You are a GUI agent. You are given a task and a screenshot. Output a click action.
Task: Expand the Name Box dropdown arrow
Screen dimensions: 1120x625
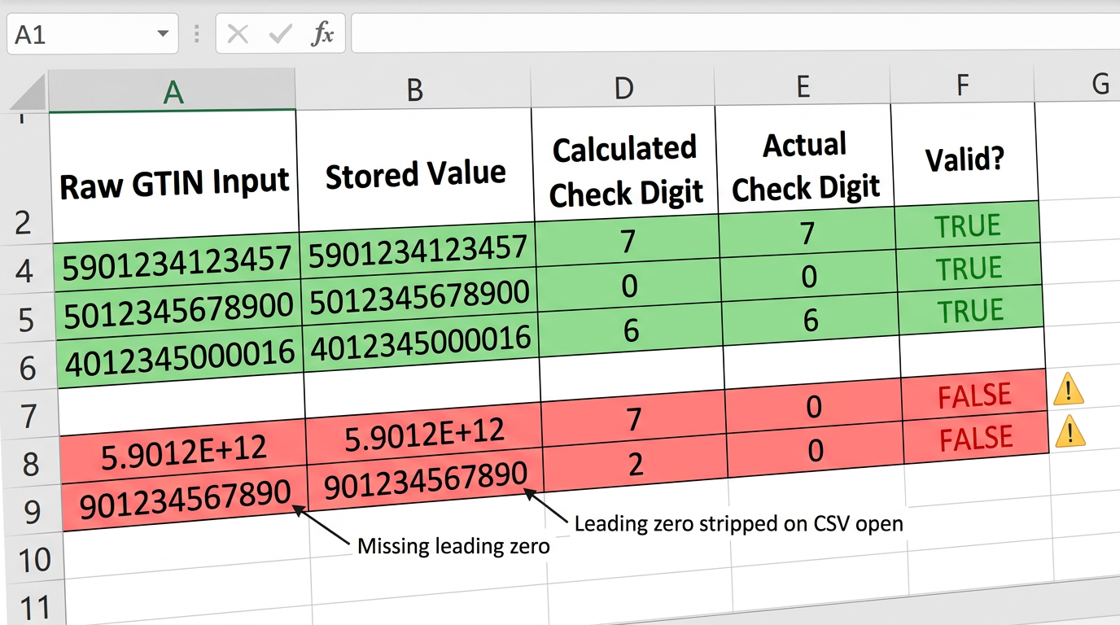(x=164, y=34)
